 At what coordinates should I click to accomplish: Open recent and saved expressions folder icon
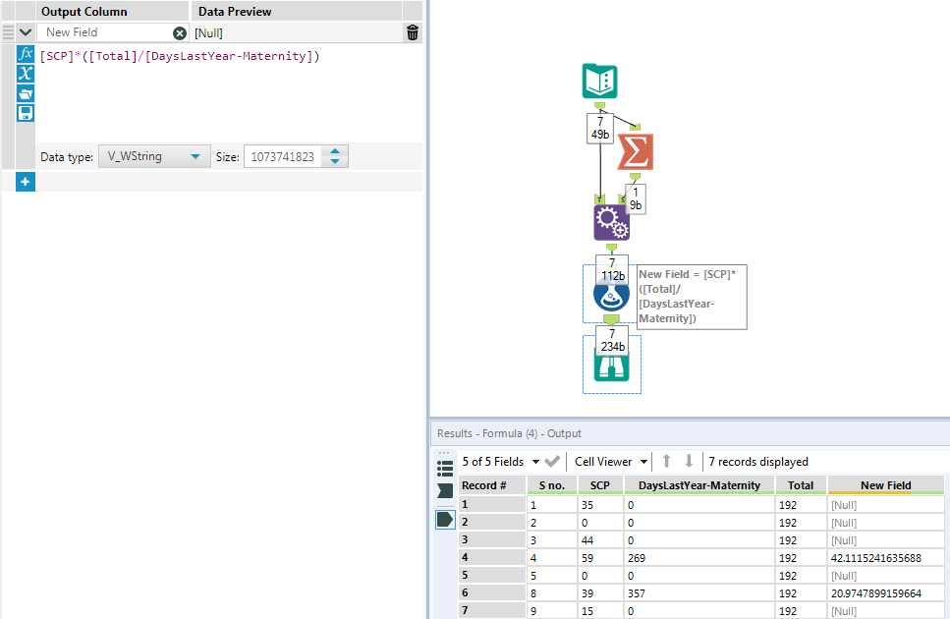coord(26,93)
